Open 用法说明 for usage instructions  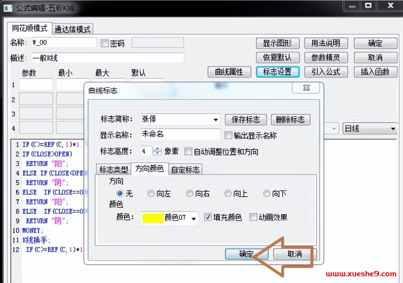tap(326, 43)
